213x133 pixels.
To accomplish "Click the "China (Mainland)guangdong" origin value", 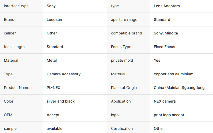I will 179,88.
